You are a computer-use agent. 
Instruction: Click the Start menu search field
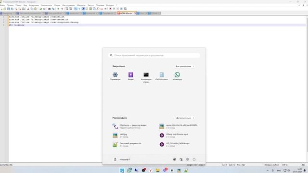click(154, 55)
